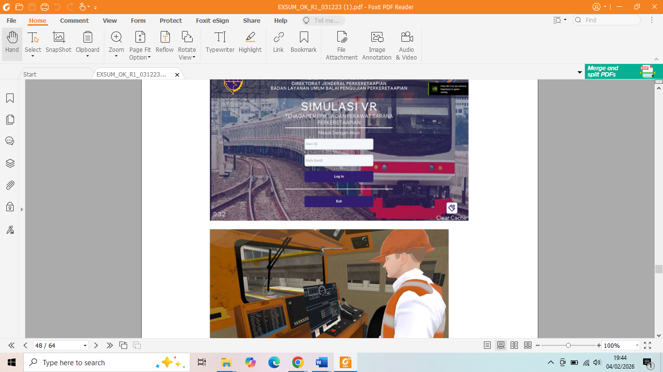Viewport: 663px width, 372px height.
Task: Enable continuous page view mode
Action: click(x=501, y=345)
